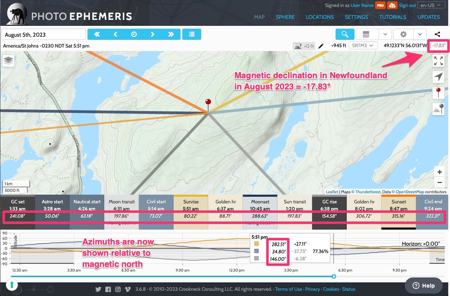The image size is (450, 296).
Task: Click the time slider handle
Action: coord(334,277)
